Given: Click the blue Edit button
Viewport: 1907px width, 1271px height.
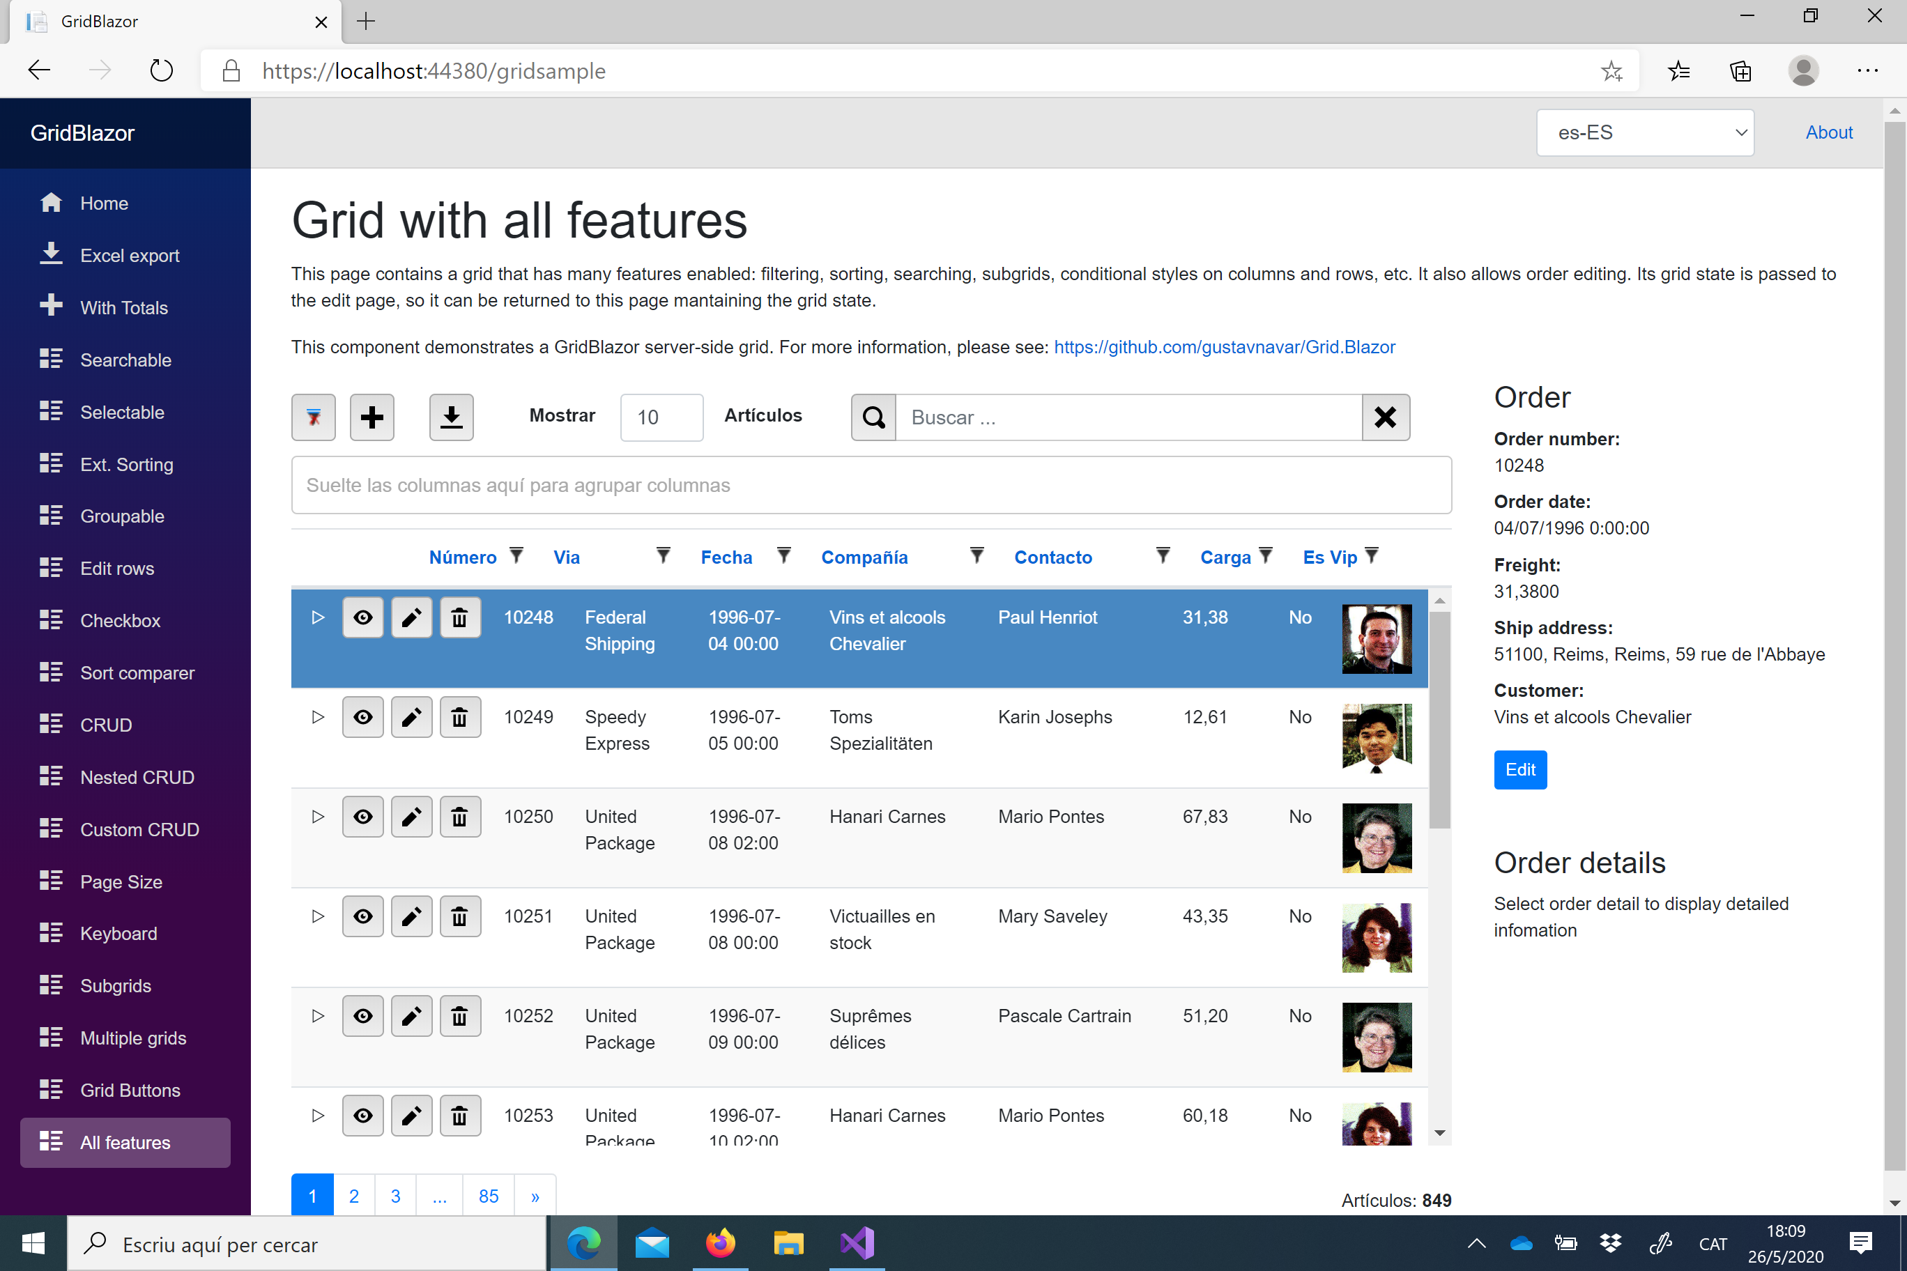Looking at the screenshot, I should [x=1519, y=769].
